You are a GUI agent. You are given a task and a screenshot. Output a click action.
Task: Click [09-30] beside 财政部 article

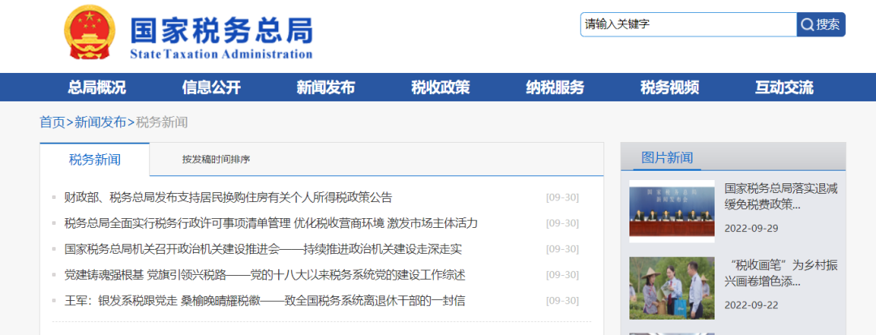coord(562,198)
